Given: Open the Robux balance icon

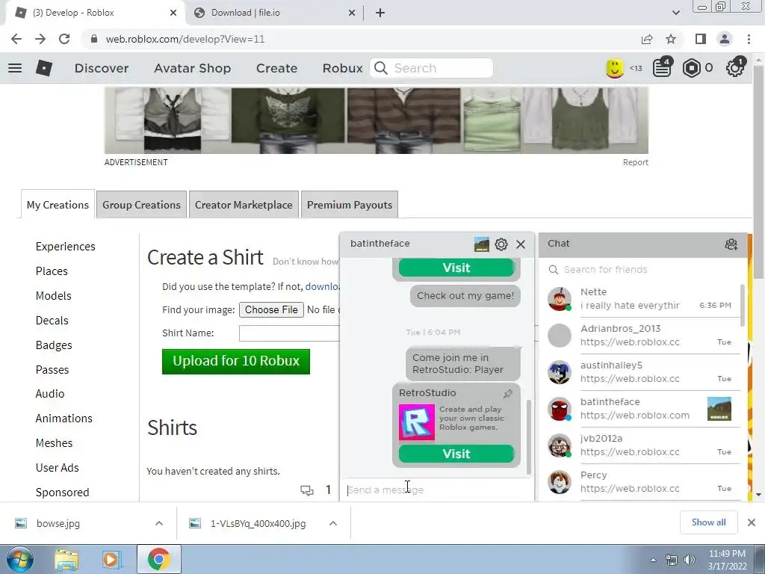Looking at the screenshot, I should (x=691, y=68).
